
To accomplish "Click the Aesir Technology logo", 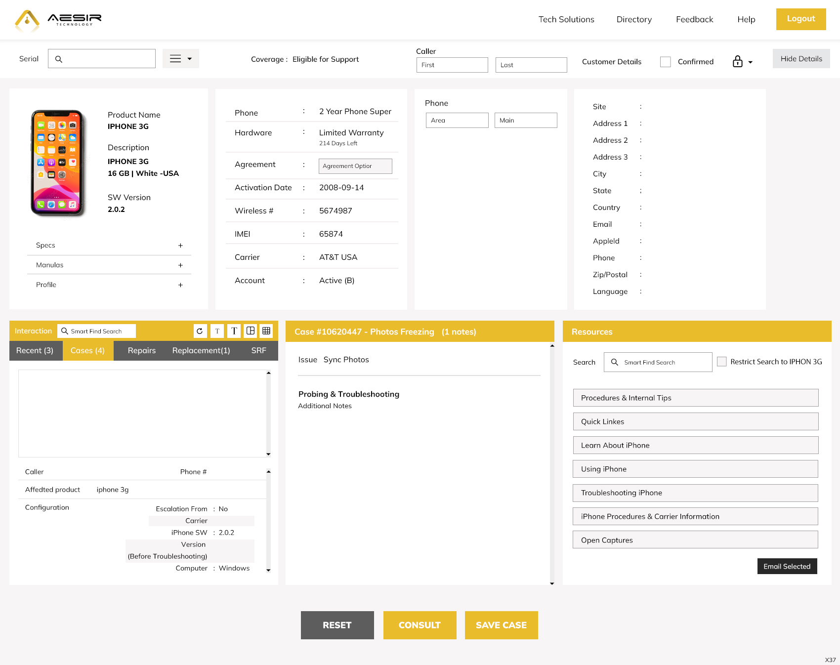I will point(58,20).
